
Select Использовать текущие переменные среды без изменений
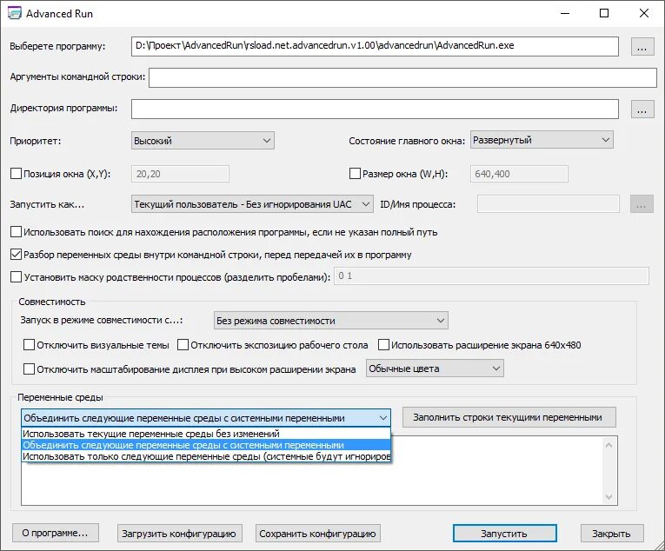[x=206, y=434]
